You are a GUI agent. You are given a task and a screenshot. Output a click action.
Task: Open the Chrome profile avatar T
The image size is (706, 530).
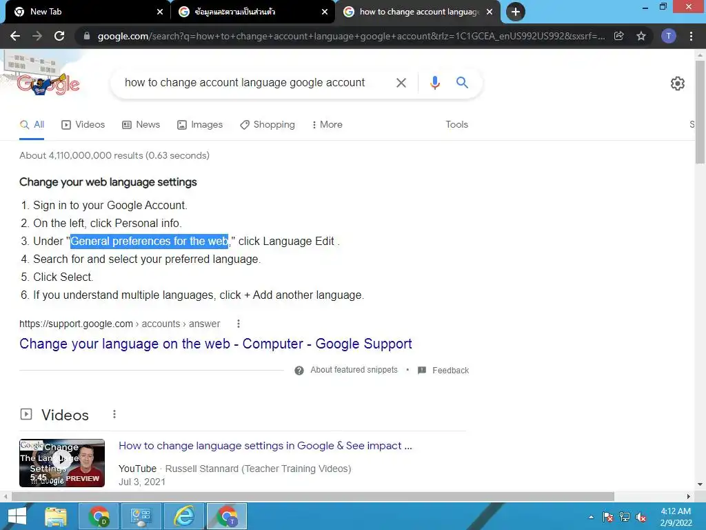tap(669, 36)
